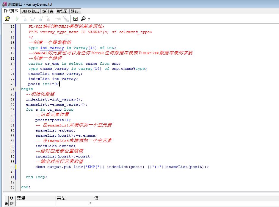Click 'posit:=posit+1;' on line 30
Viewport: 279px width, 207px height.
coord(53,120)
